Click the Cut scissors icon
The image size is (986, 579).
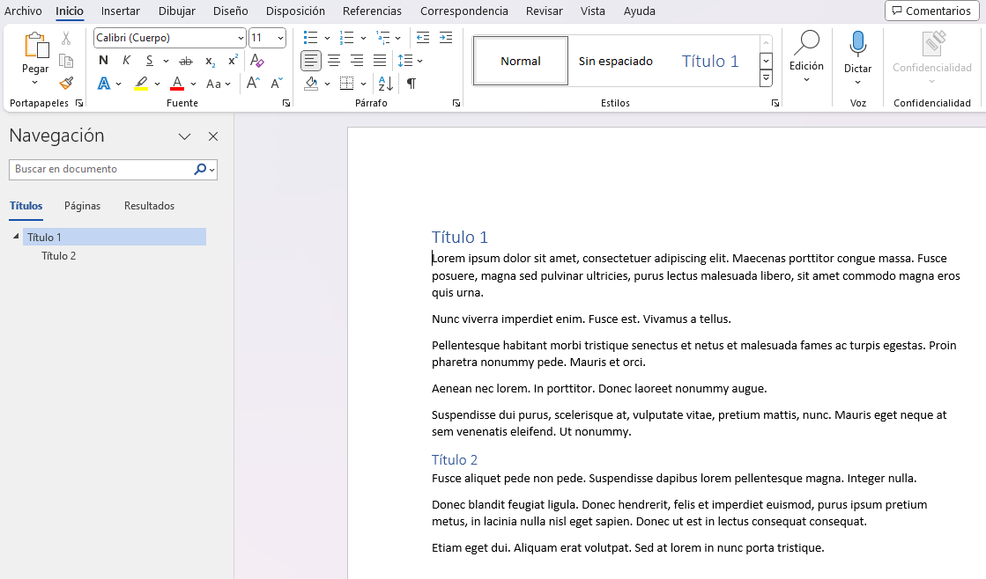pyautogui.click(x=66, y=39)
